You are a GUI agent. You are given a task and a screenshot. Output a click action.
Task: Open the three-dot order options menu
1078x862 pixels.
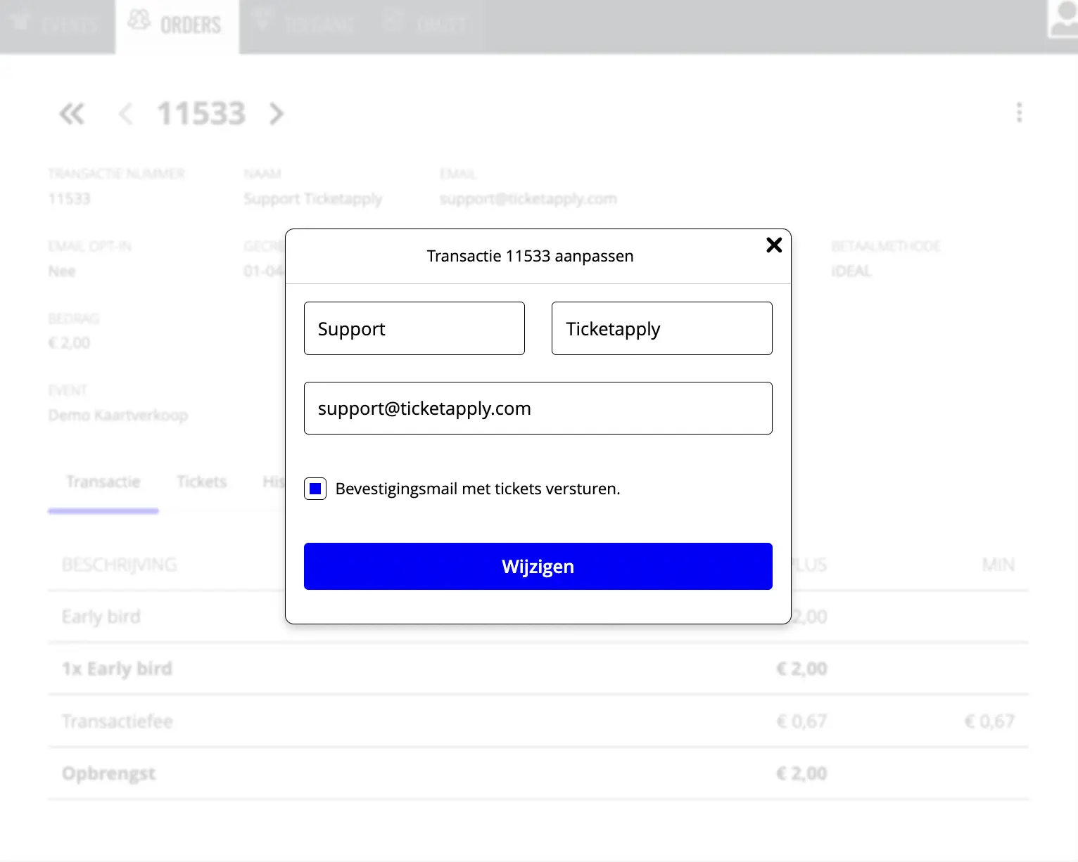1019,112
